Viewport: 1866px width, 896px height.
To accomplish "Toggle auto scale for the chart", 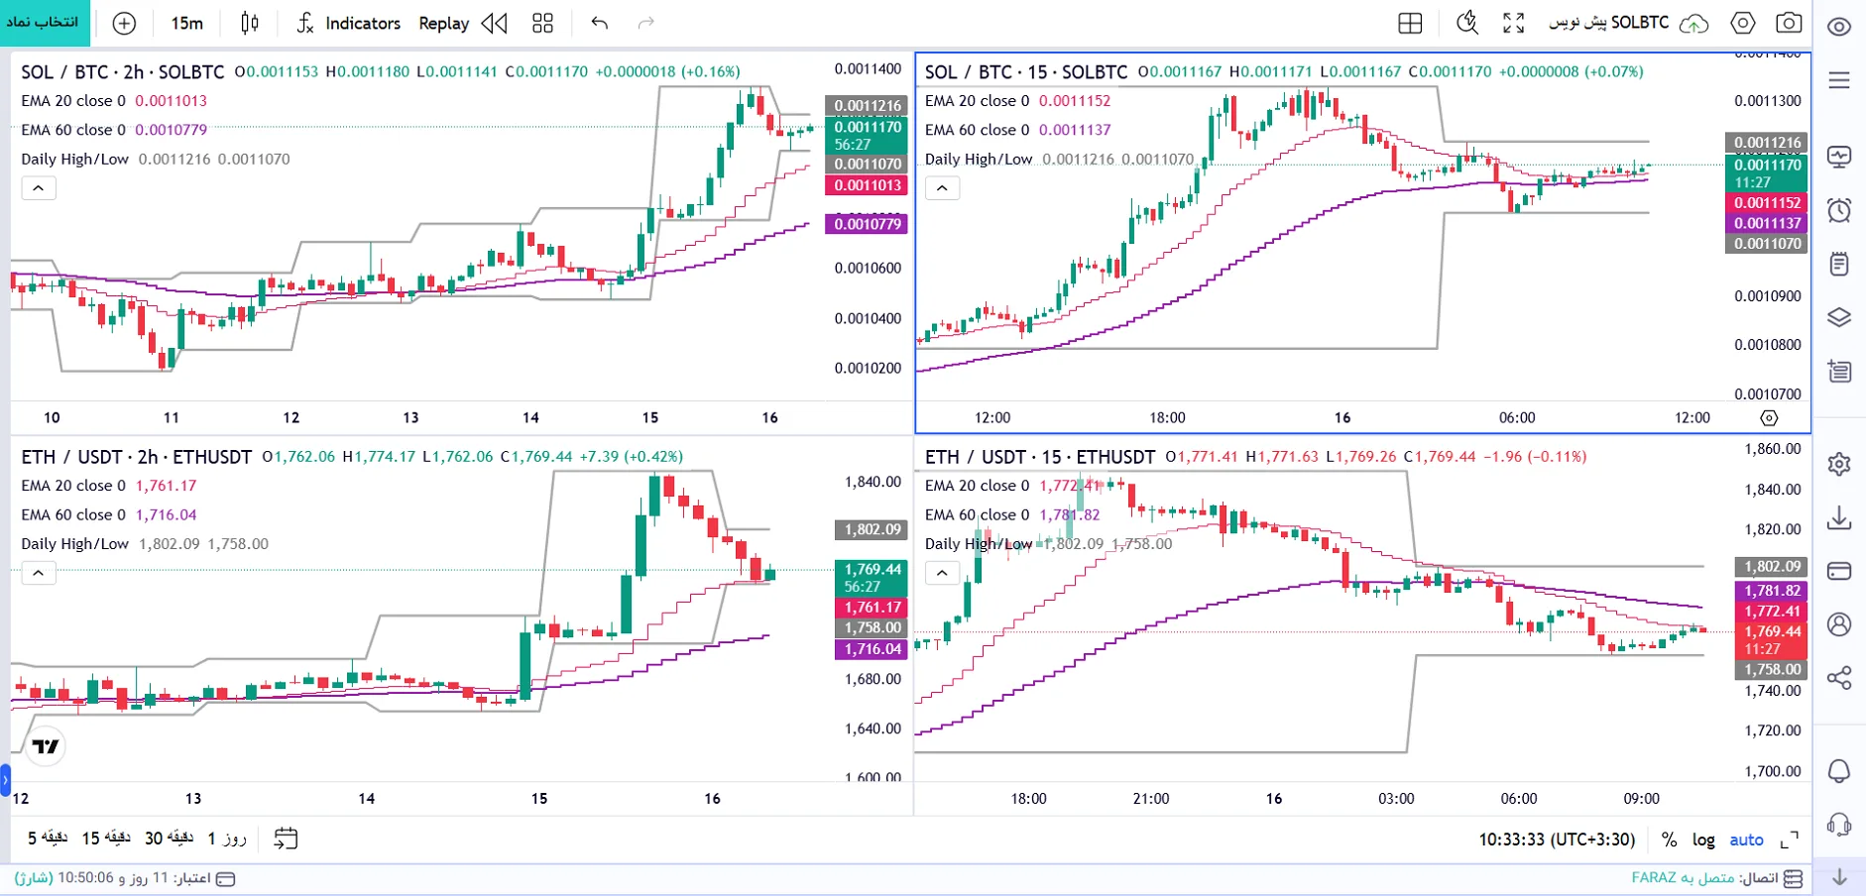I will coord(1746,840).
